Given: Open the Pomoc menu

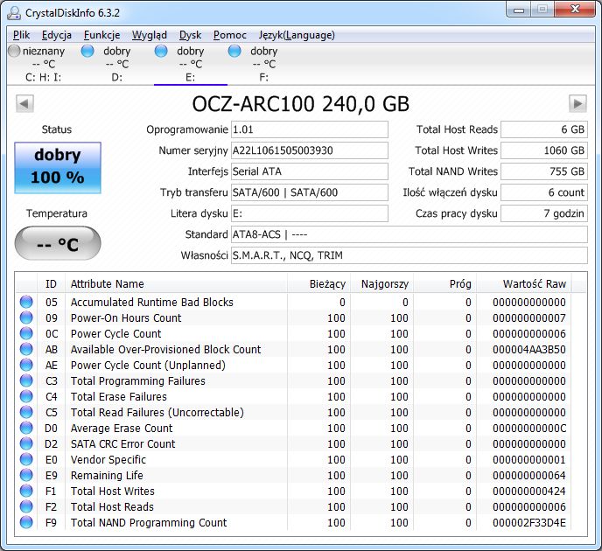Looking at the screenshot, I should [230, 35].
